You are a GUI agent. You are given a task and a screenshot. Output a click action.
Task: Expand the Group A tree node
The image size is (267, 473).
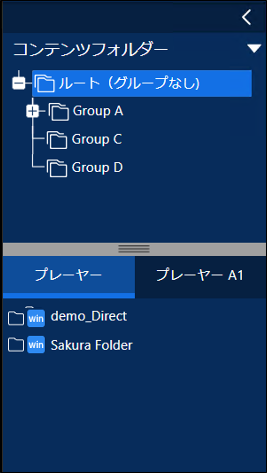tap(33, 112)
